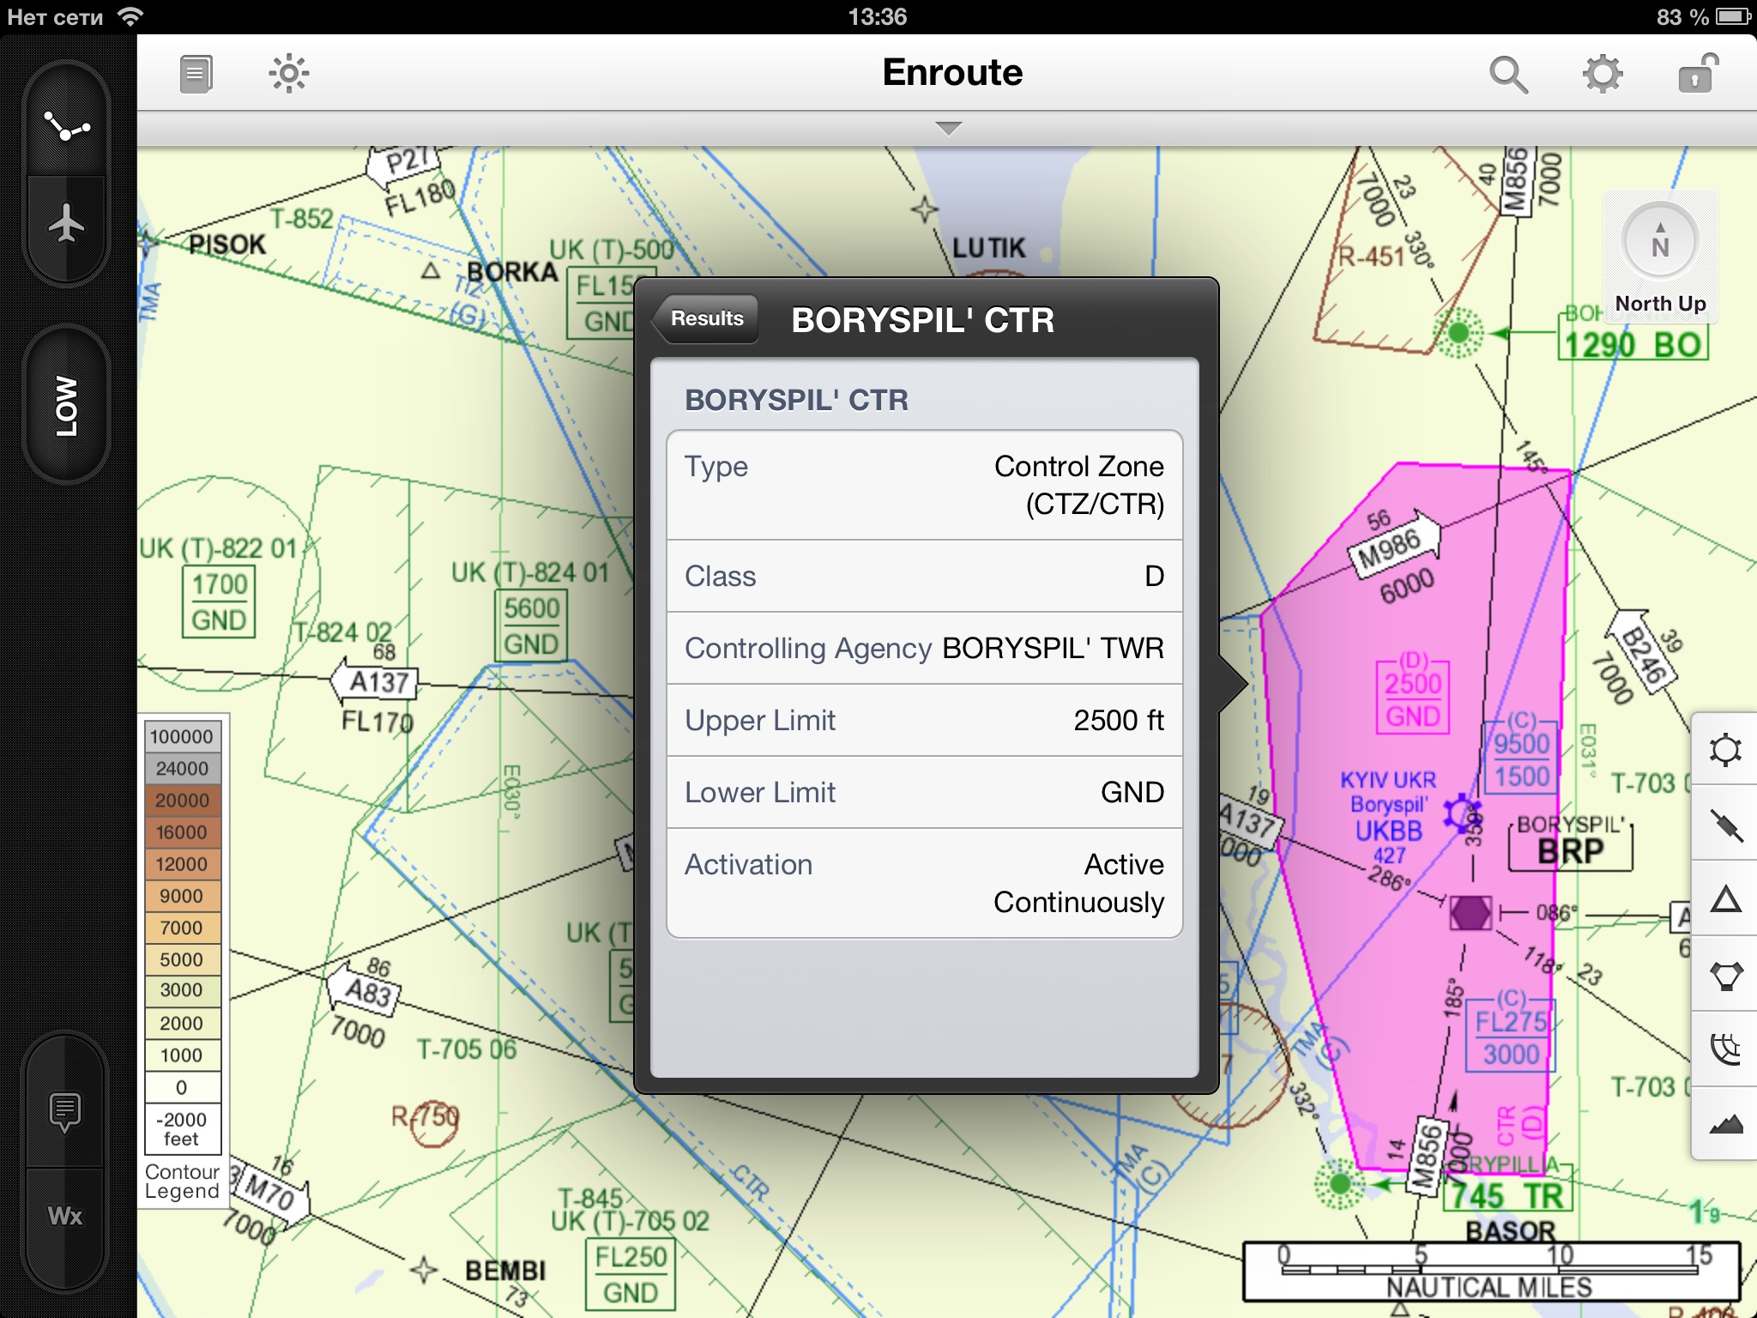Toggle terrain mountain layer
1757x1318 pixels.
[1724, 1124]
